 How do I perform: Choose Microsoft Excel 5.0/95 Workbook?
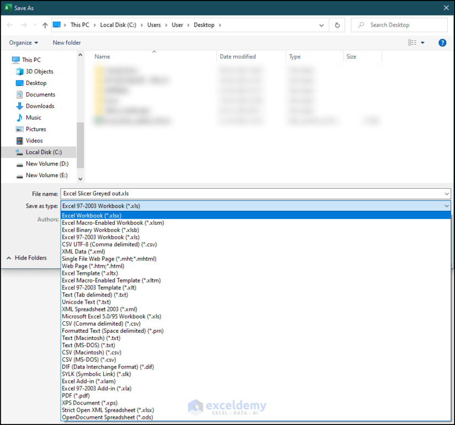256,316
